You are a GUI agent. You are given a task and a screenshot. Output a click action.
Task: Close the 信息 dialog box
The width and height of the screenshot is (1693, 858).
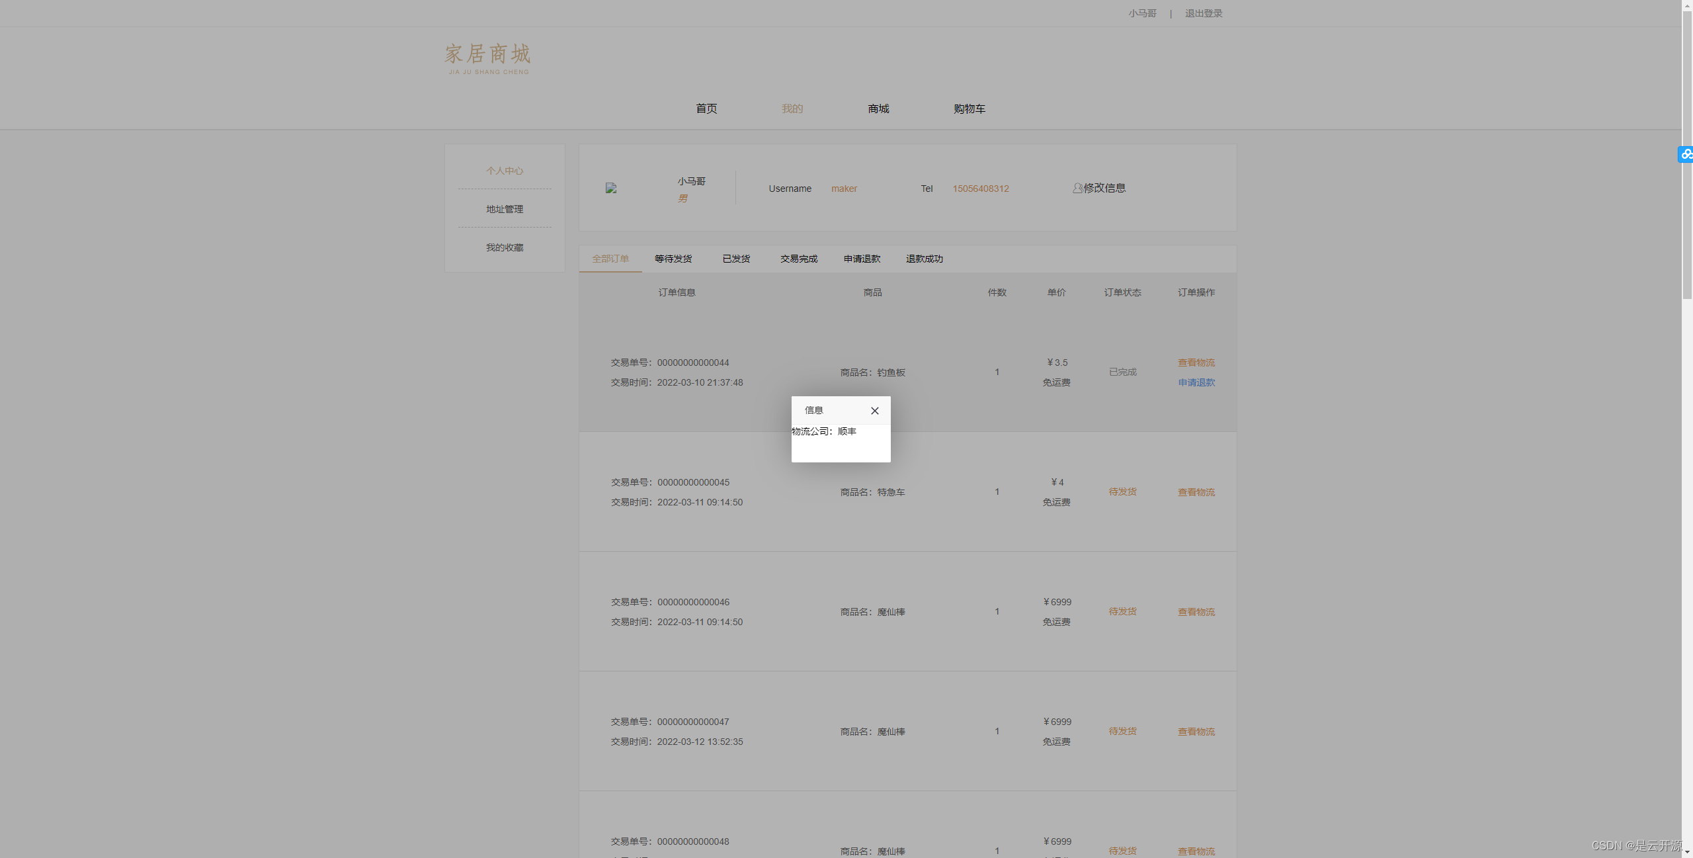[x=875, y=410]
